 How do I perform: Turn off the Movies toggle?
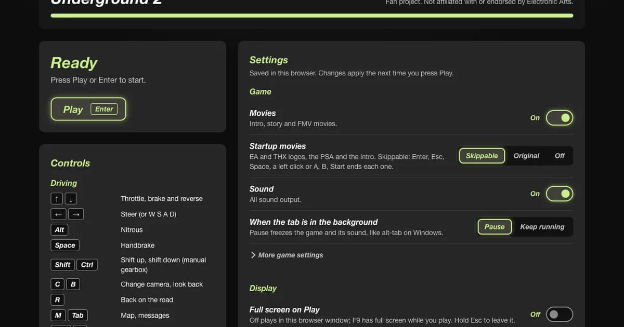coord(560,118)
